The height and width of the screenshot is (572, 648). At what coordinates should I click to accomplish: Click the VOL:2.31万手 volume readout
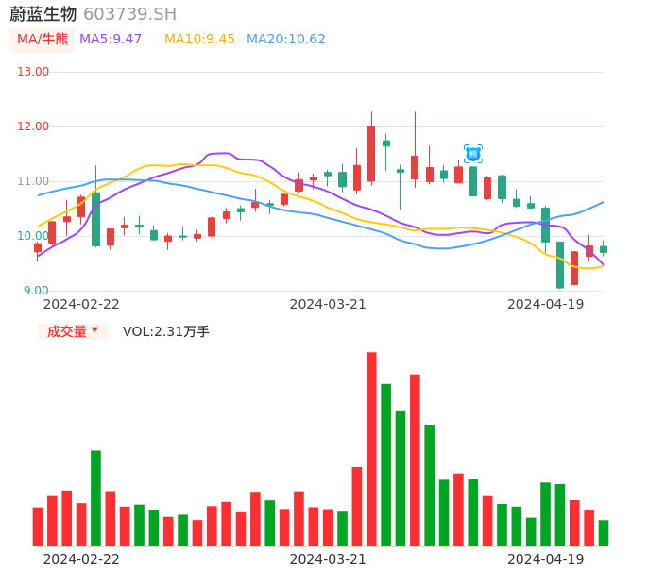[x=166, y=331]
